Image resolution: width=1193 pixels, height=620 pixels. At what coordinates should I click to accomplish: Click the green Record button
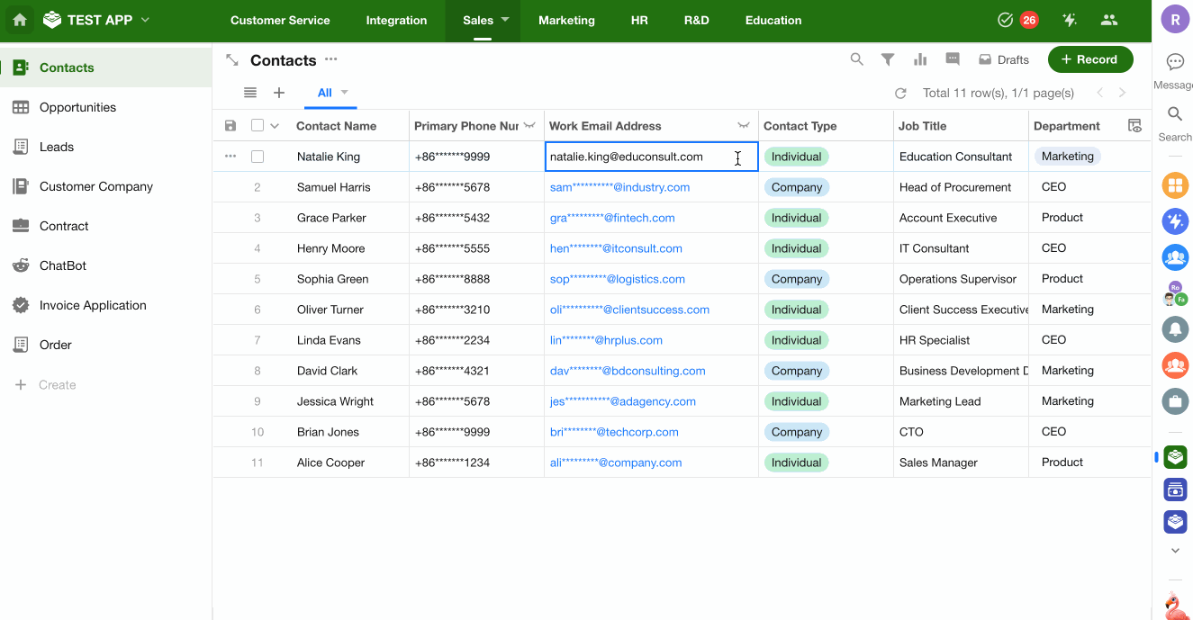pyautogui.click(x=1090, y=59)
